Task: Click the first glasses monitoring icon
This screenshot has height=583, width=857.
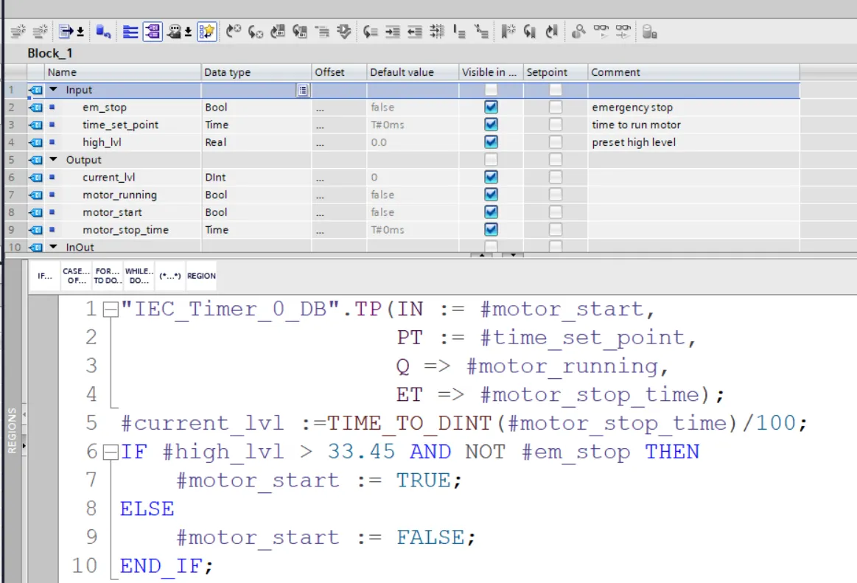Action: click(601, 32)
